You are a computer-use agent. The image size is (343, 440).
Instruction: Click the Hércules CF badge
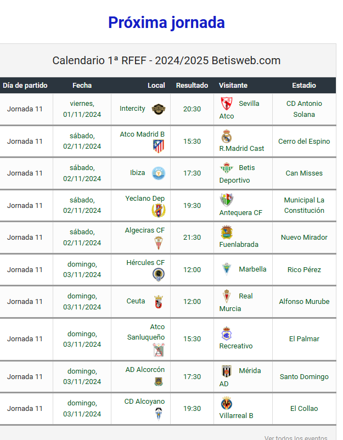pos(159,274)
